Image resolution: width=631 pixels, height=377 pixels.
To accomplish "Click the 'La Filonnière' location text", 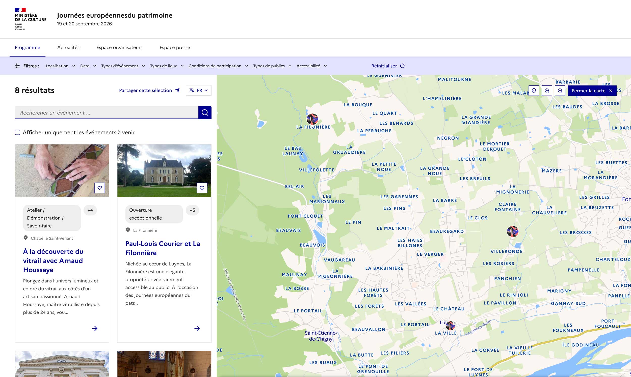I will click(x=145, y=230).
